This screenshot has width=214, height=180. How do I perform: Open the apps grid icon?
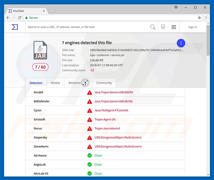(174, 27)
